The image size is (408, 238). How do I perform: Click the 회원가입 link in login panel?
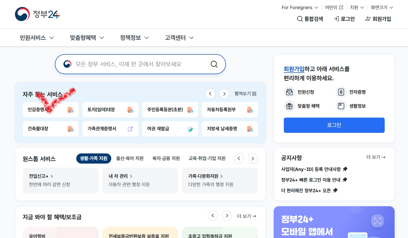point(294,69)
